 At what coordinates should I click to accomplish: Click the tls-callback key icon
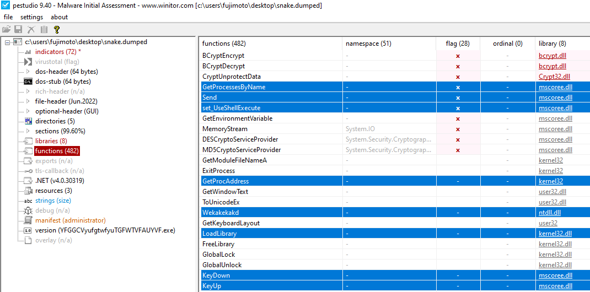[28, 171]
